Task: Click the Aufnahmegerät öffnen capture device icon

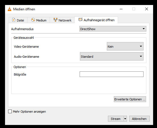Action: click(x=80, y=20)
